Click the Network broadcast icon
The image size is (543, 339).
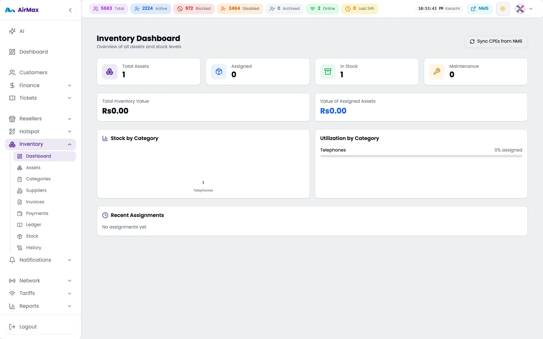click(x=12, y=281)
